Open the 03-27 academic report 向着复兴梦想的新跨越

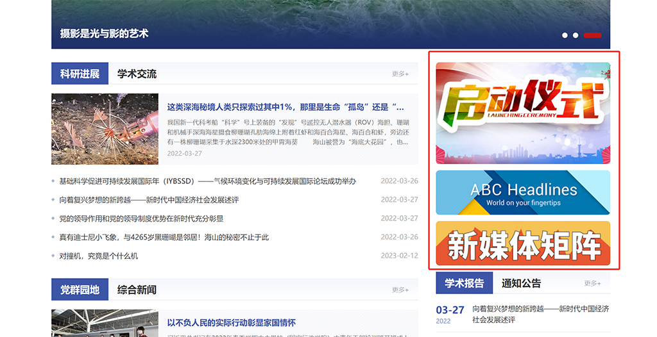pyautogui.click(x=540, y=314)
